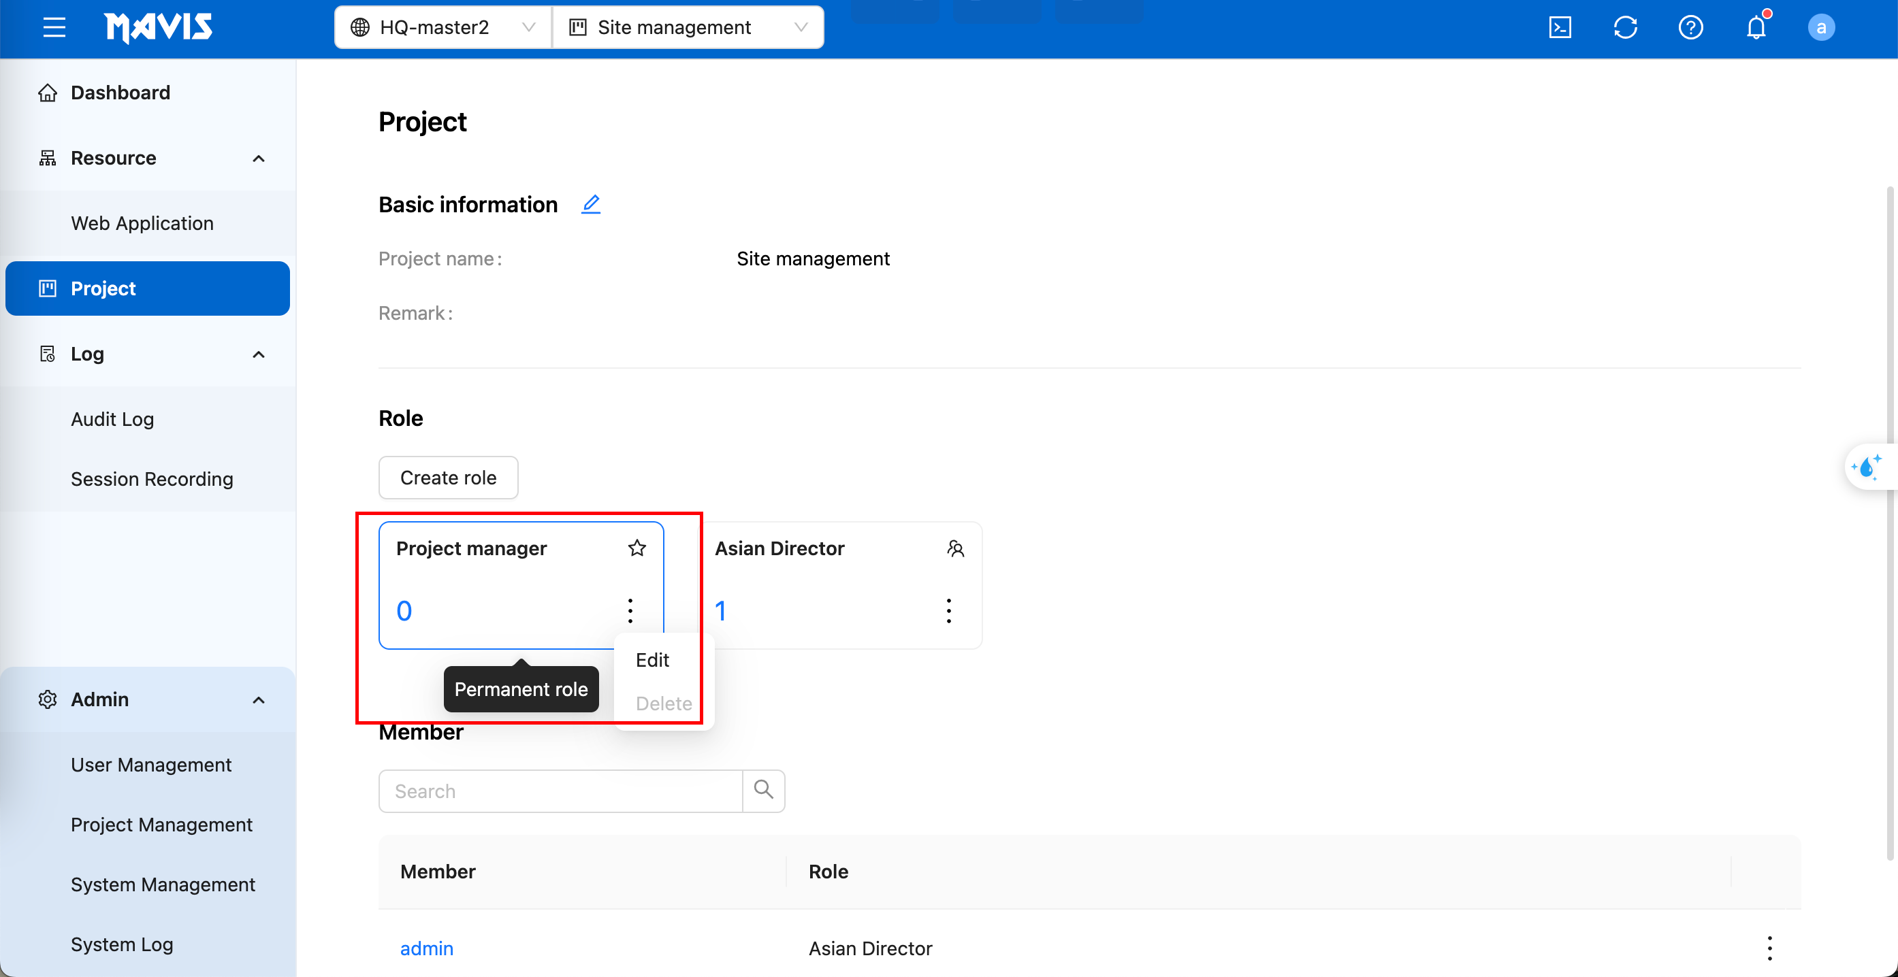Open three-dot menu on Asian Director card

click(x=948, y=610)
